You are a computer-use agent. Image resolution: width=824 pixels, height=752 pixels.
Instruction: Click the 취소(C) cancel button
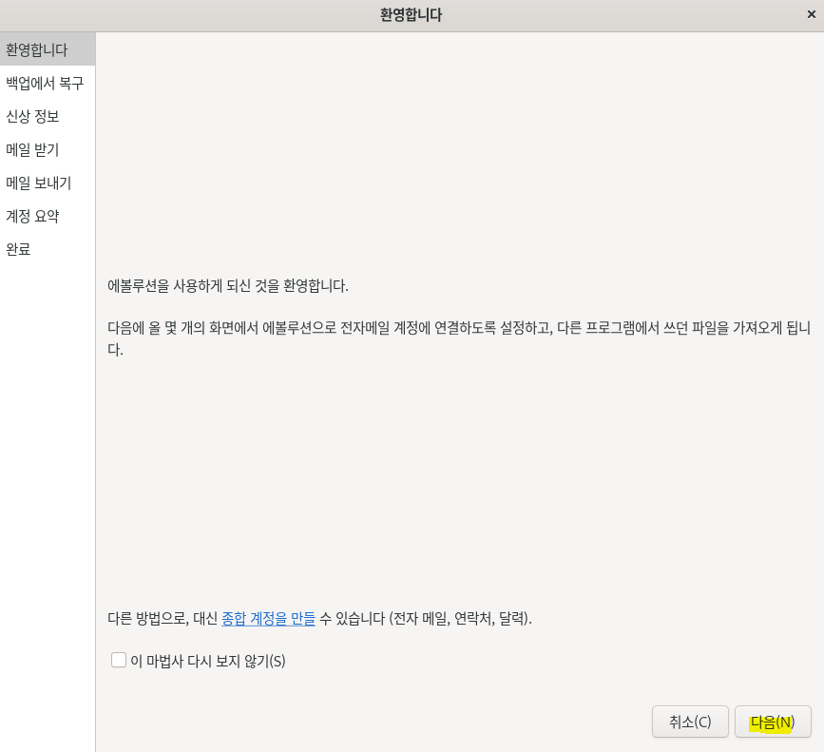(690, 722)
